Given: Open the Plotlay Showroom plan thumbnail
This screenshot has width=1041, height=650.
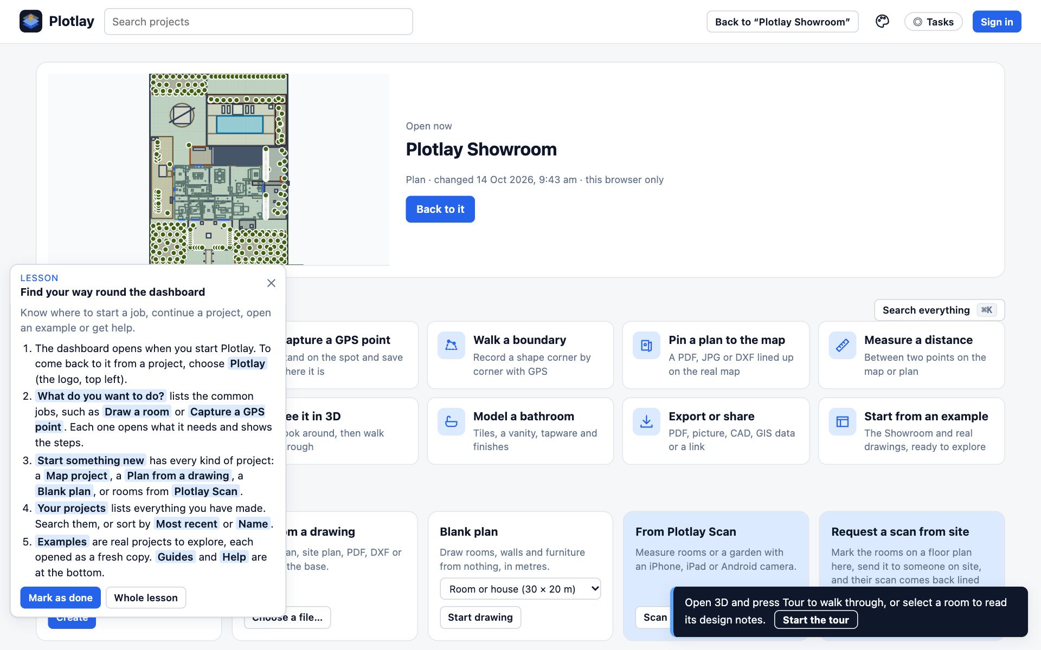Looking at the screenshot, I should (219, 170).
